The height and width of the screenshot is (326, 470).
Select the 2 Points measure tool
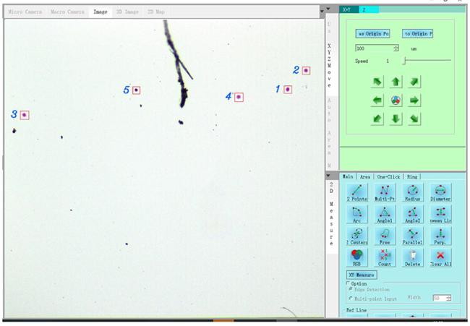coord(356,192)
